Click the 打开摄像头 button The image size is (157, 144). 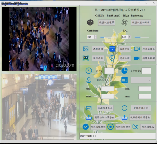pyautogui.click(x=148, y=49)
